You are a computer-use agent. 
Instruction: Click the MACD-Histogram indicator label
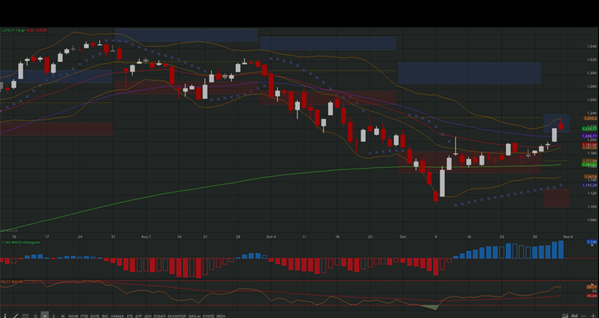(x=19, y=242)
